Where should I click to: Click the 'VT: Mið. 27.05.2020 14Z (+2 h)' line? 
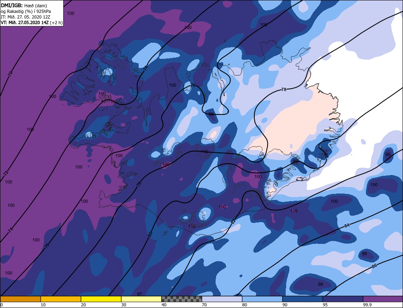(31, 23)
